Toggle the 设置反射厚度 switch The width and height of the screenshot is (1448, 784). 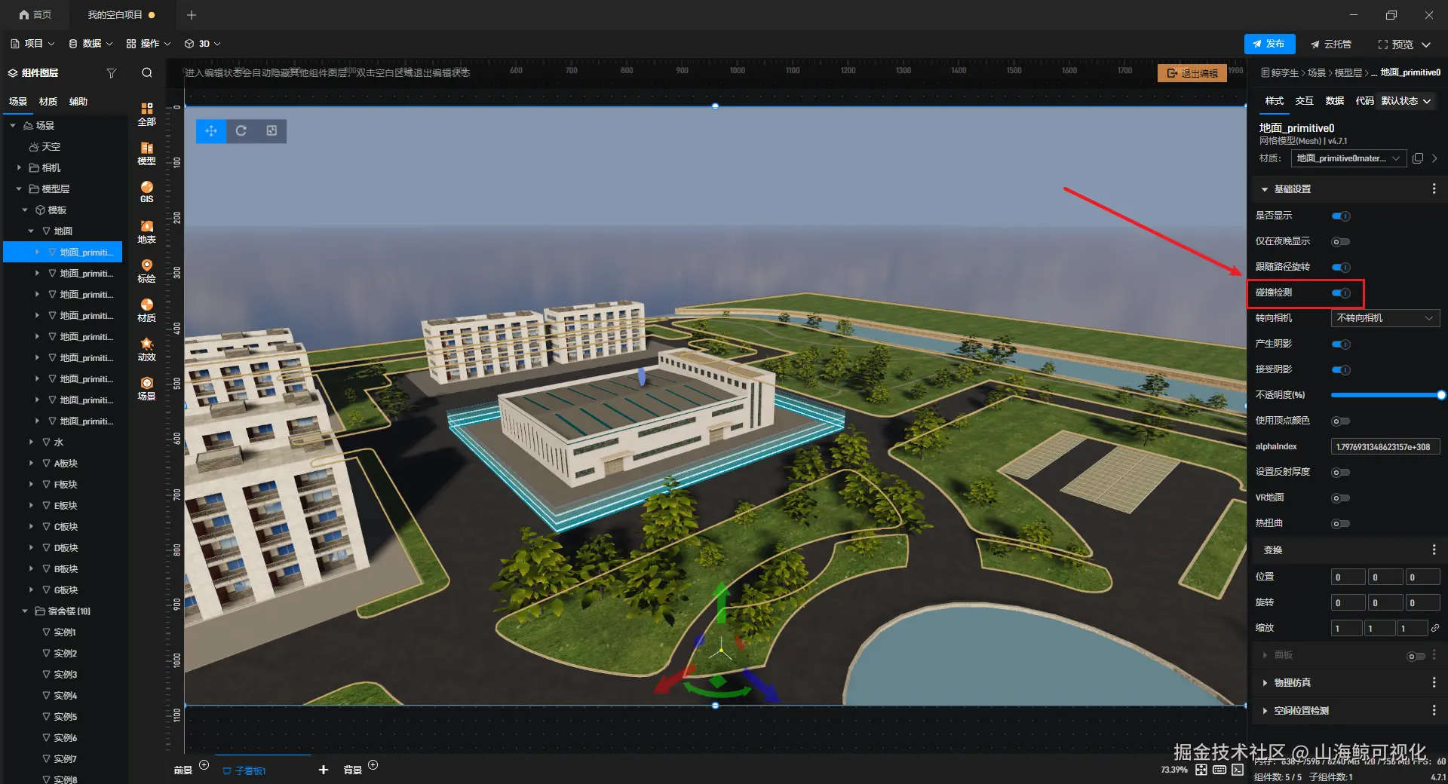1341,473
